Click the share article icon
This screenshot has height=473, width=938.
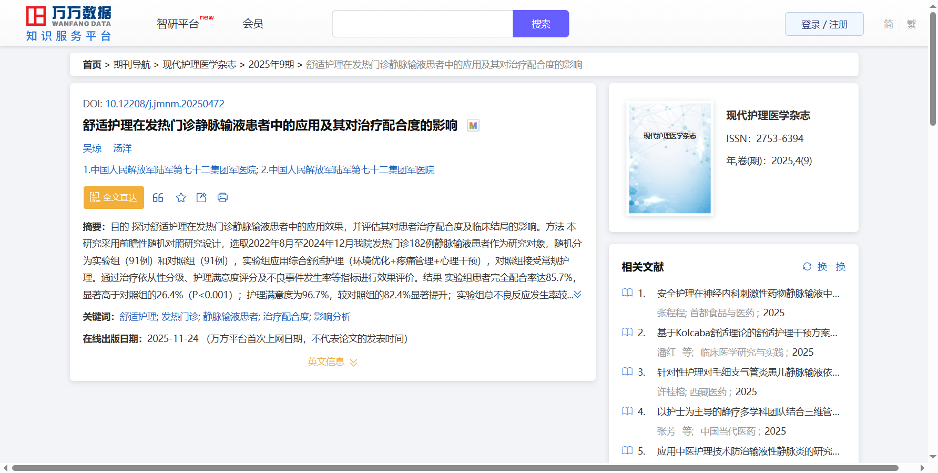[201, 198]
